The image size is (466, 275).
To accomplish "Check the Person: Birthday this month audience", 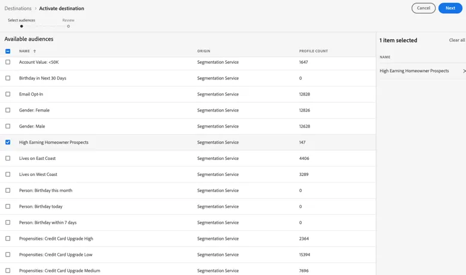I will [8, 190].
